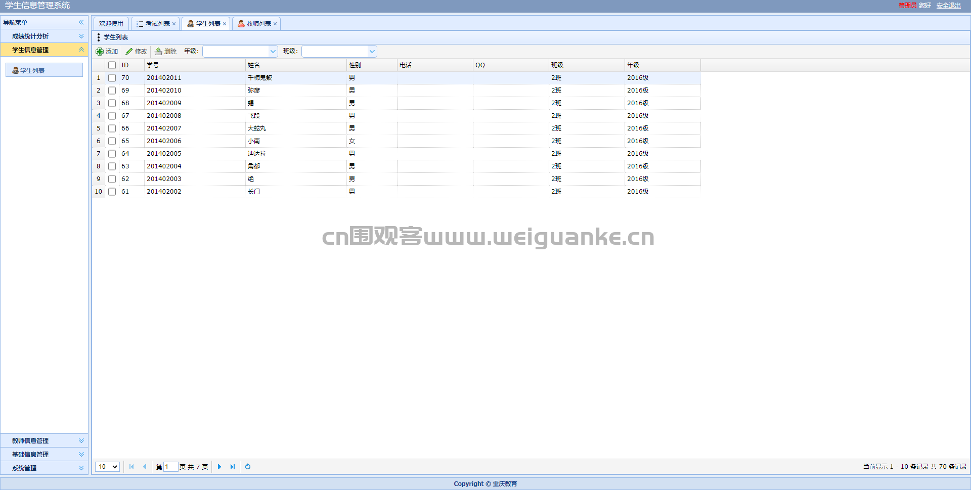The image size is (971, 490).
Task: Open 学生列表 in the sidebar
Action: pyautogui.click(x=44, y=70)
